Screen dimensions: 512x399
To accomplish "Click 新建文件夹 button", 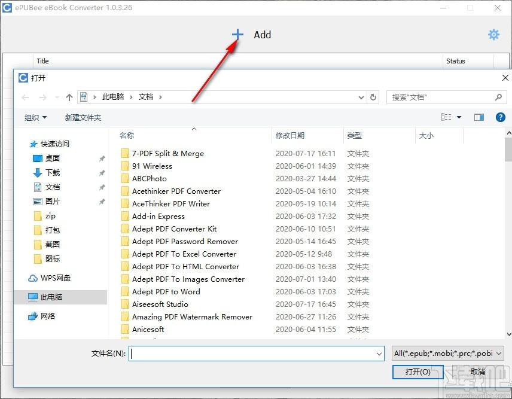I will pyautogui.click(x=83, y=117).
